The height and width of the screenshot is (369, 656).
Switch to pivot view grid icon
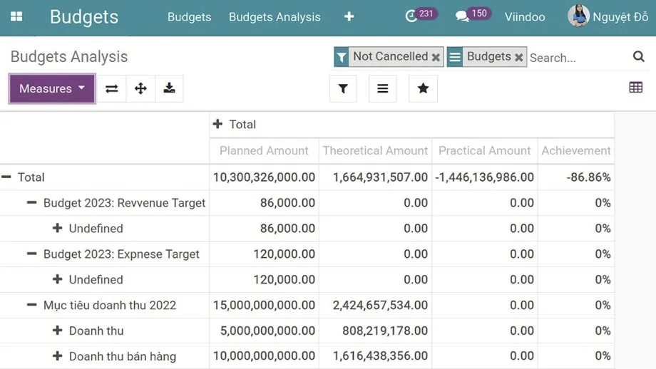click(635, 88)
